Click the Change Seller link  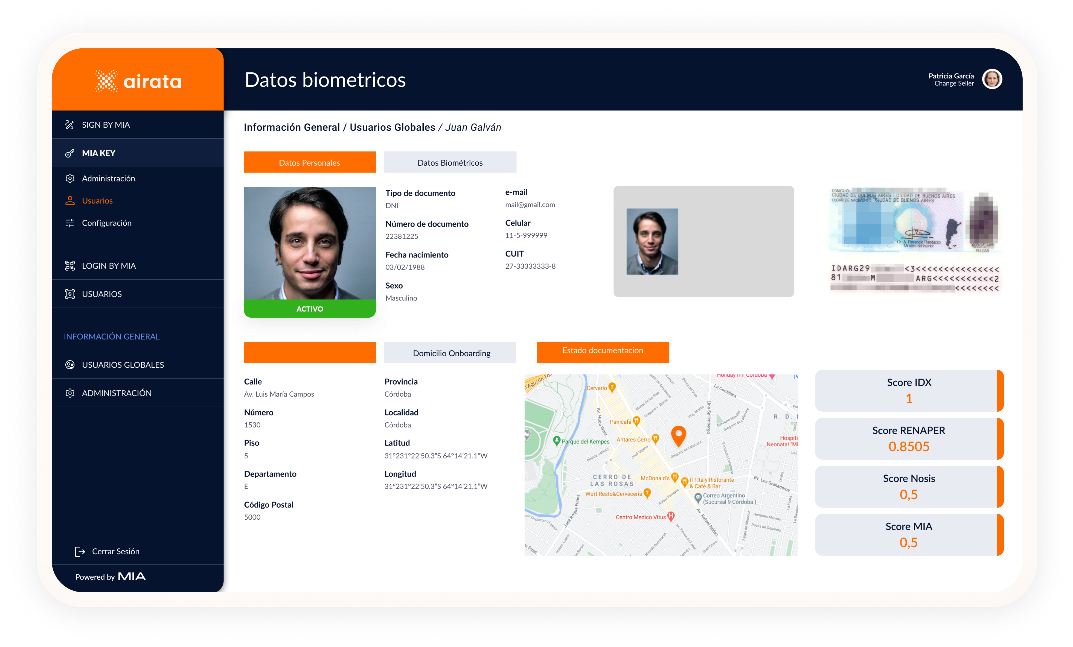coord(954,84)
